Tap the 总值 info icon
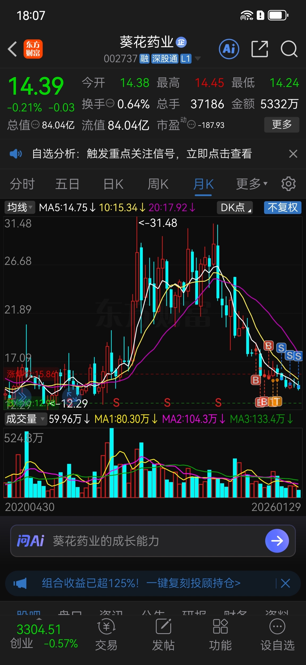 click(35, 124)
